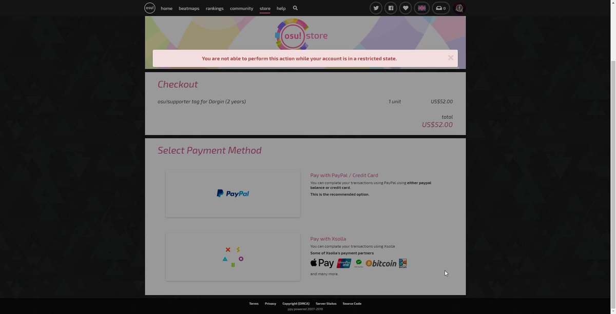Go to the home menu
The image size is (616, 314).
point(167,8)
